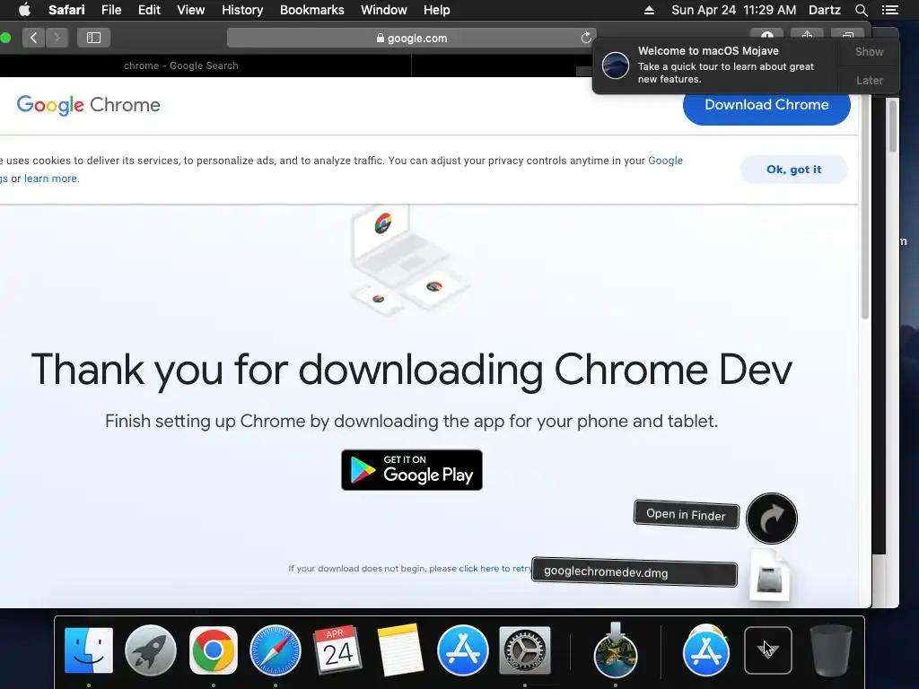This screenshot has height=689, width=919.
Task: Click the 'click here to retry' link
Action: [494, 568]
